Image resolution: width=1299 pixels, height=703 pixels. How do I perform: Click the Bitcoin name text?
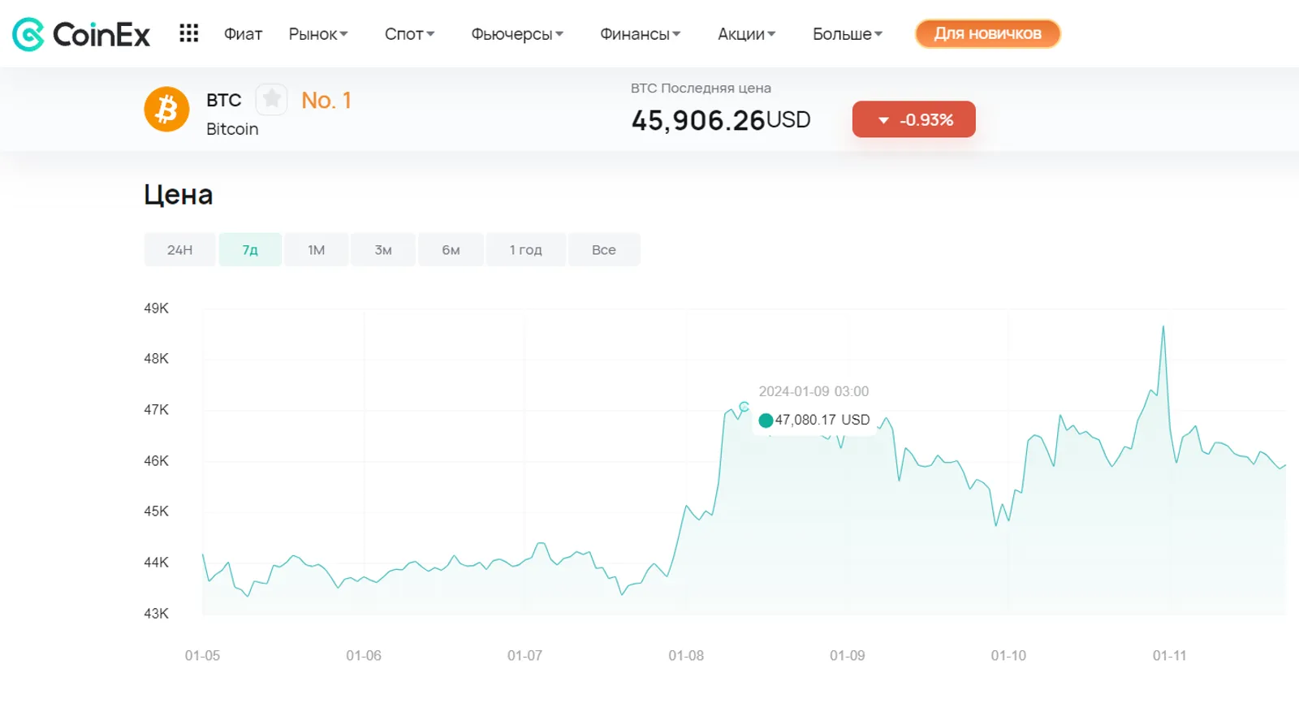click(x=232, y=129)
